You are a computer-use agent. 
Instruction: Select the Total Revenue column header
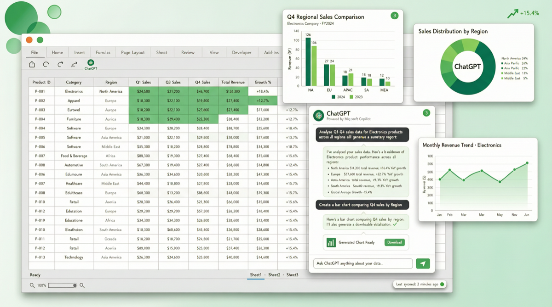[x=233, y=82]
